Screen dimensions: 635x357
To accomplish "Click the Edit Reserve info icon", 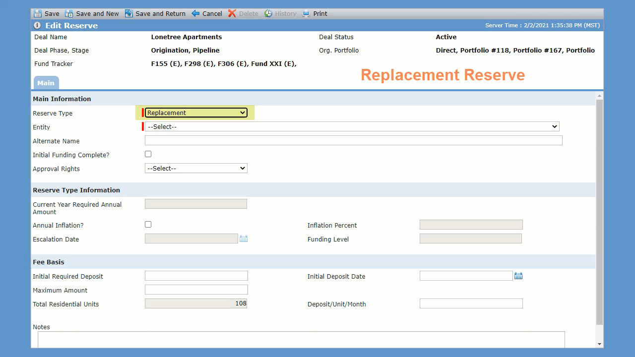I will [x=37, y=25].
